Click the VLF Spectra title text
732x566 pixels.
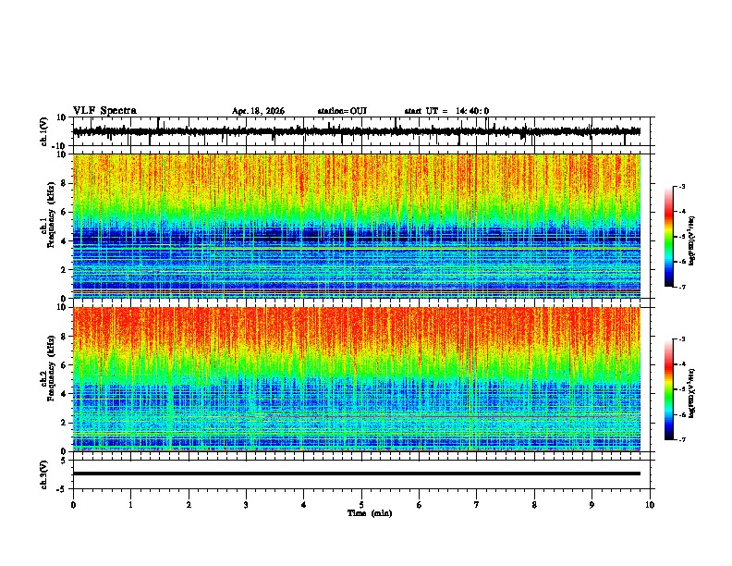pyautogui.click(x=105, y=111)
